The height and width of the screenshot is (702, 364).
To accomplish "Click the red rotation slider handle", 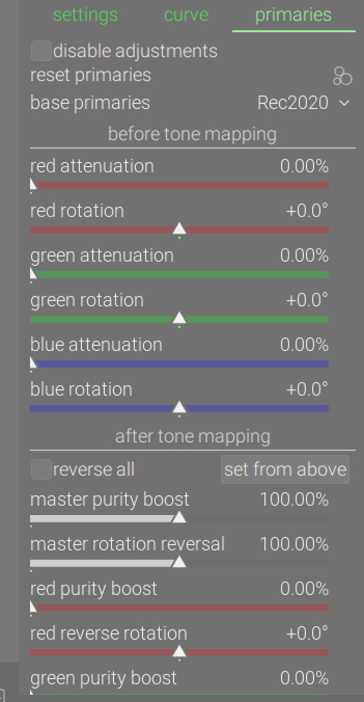I will (179, 229).
